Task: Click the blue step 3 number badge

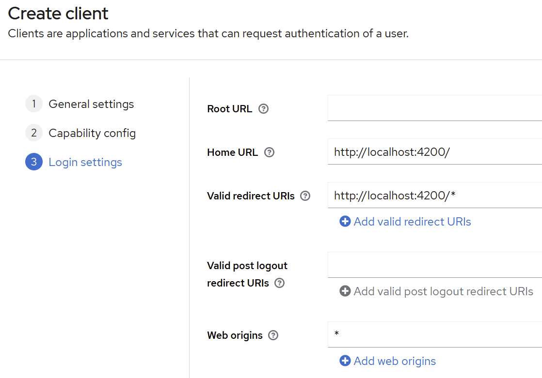Action: [34, 162]
